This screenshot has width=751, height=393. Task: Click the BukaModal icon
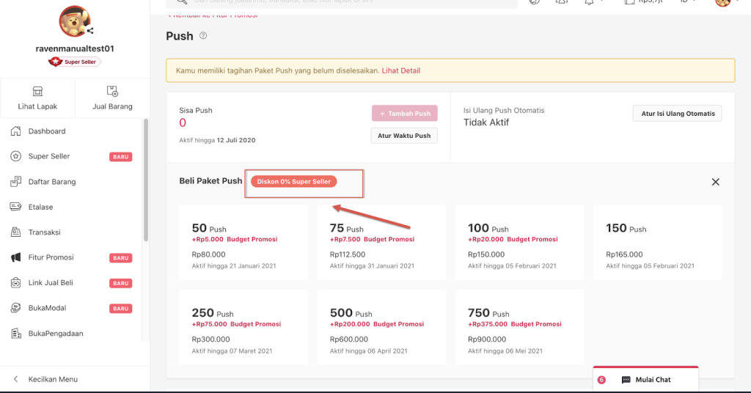click(16, 308)
